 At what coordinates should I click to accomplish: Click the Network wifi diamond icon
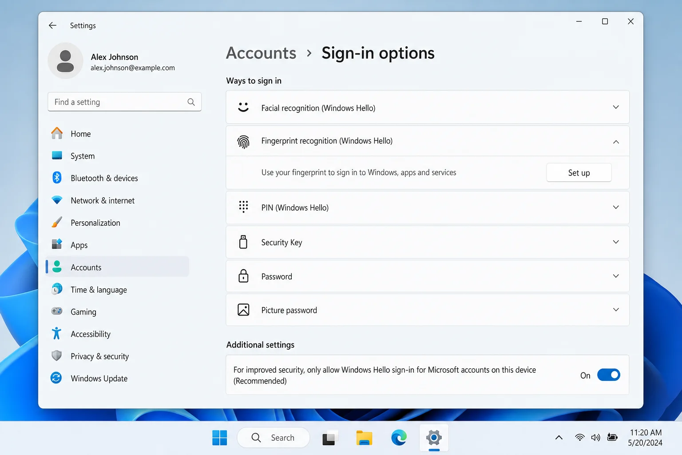[x=57, y=200]
